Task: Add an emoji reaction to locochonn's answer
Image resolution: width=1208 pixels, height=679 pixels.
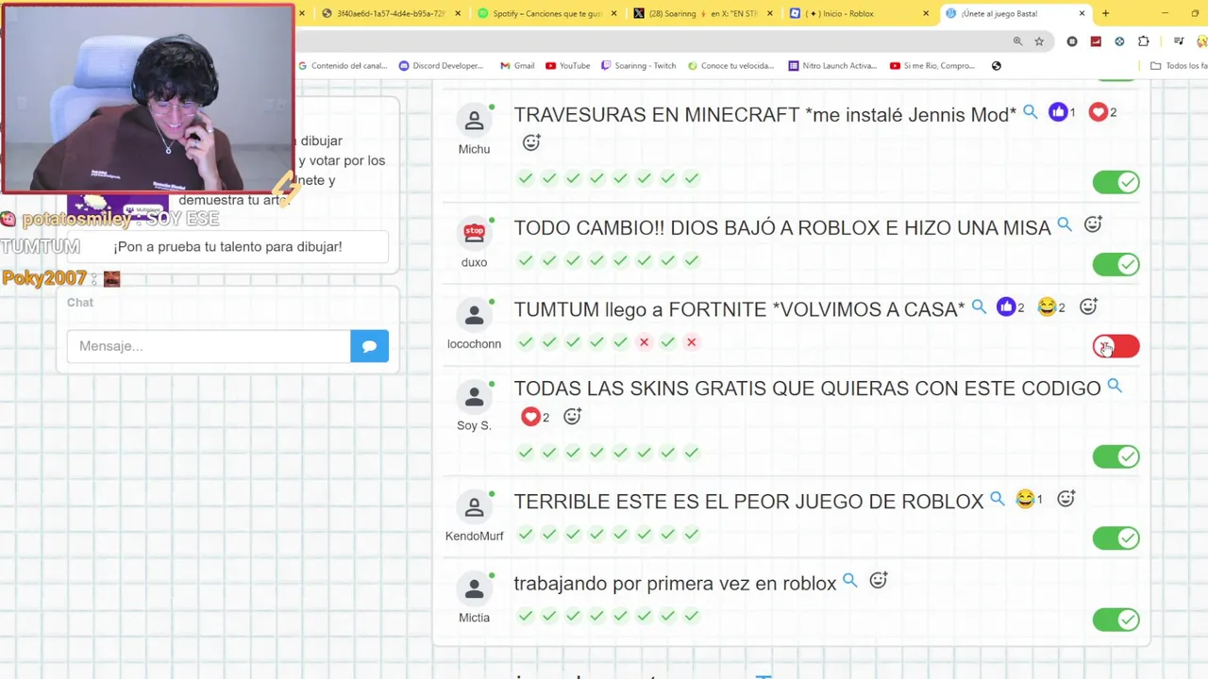Action: pyautogui.click(x=1088, y=306)
